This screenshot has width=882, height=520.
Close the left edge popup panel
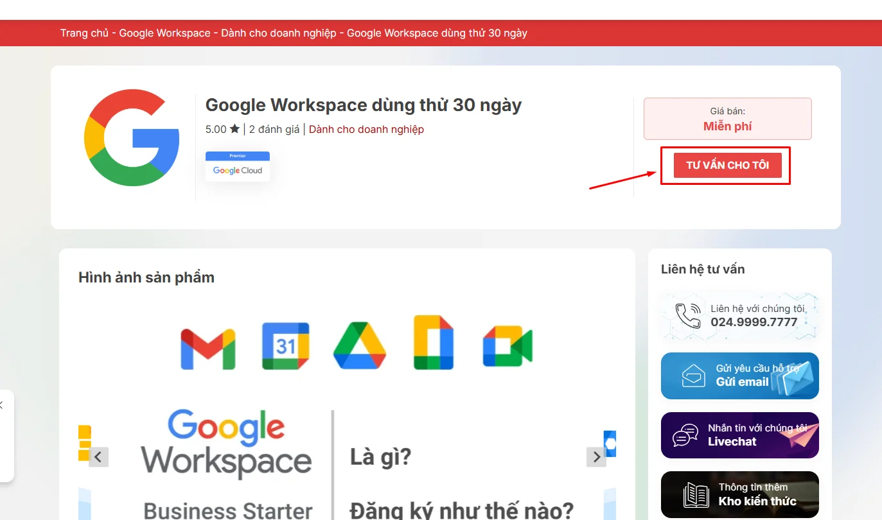pos(2,405)
